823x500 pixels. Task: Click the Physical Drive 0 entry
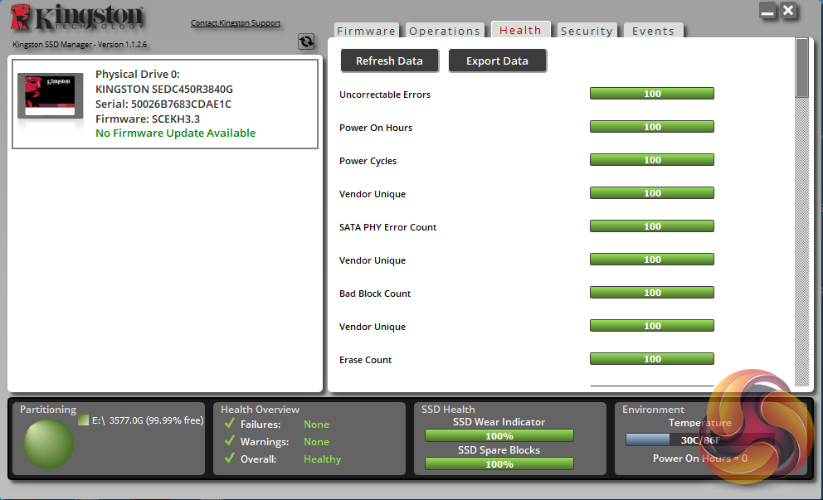165,104
